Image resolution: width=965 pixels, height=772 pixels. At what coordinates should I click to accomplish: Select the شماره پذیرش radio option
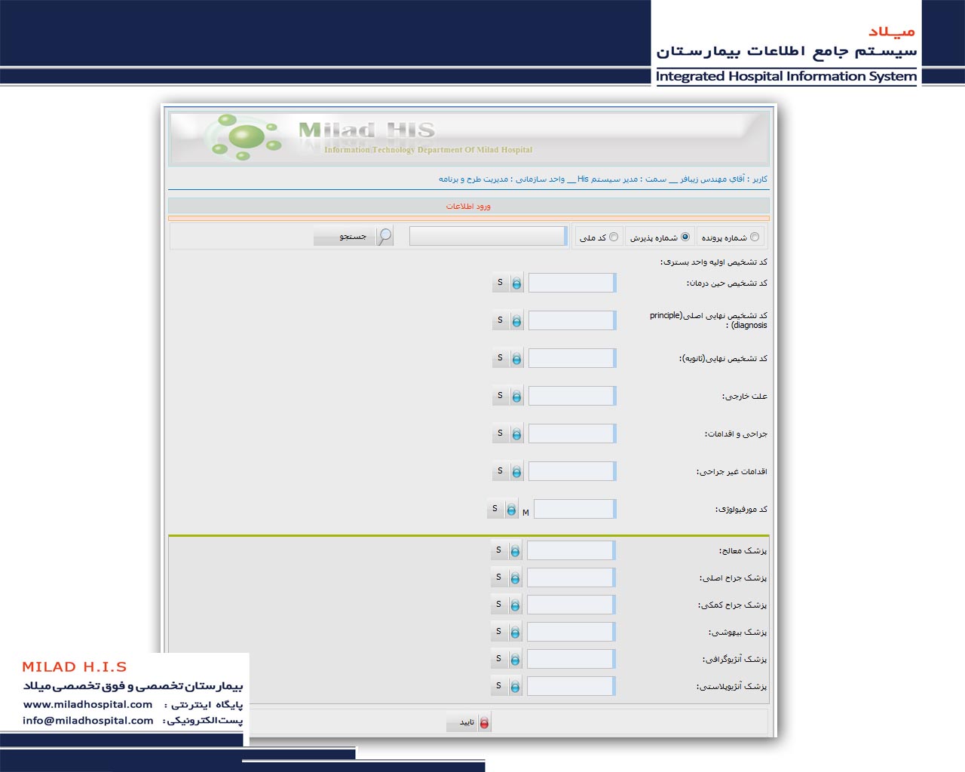point(685,237)
